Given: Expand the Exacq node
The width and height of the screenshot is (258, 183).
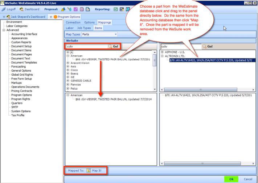Looking at the screenshot, I should [x=68, y=74].
